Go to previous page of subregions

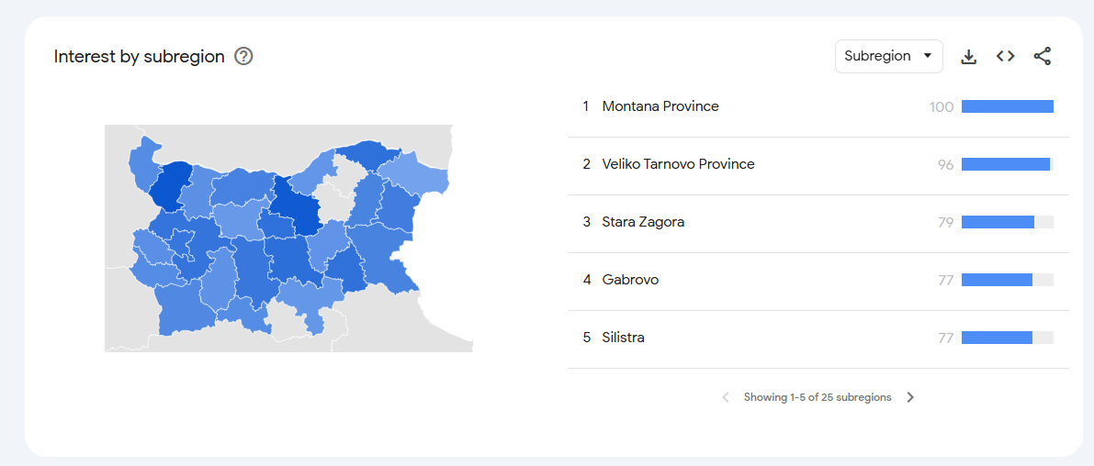point(725,397)
